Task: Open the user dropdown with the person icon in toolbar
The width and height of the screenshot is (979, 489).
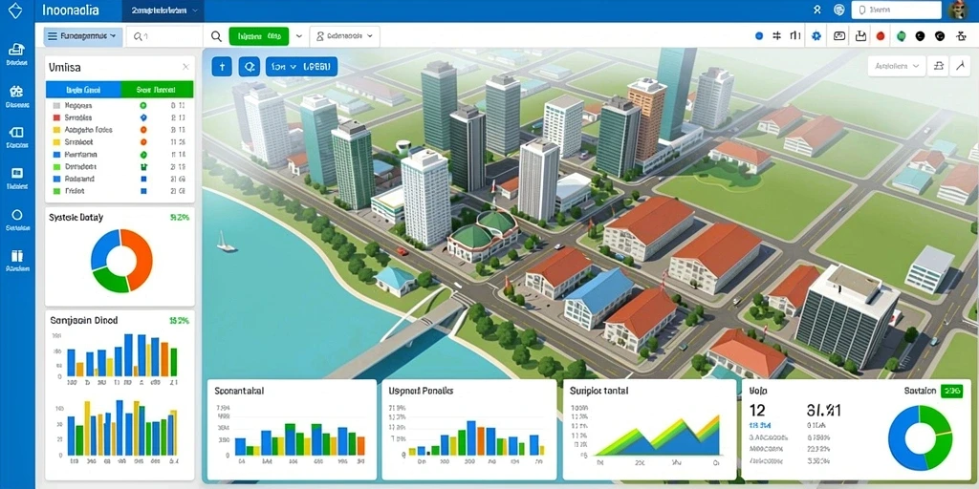Action: (x=344, y=36)
